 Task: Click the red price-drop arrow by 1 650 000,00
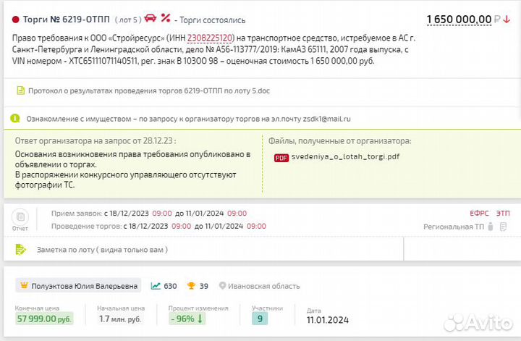pyautogui.click(x=507, y=19)
